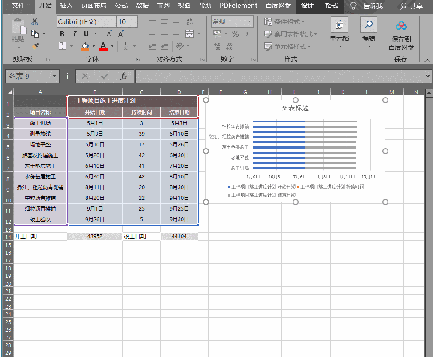
Task: Switch to Page Layout (页面布局) tab
Action: point(94,6)
